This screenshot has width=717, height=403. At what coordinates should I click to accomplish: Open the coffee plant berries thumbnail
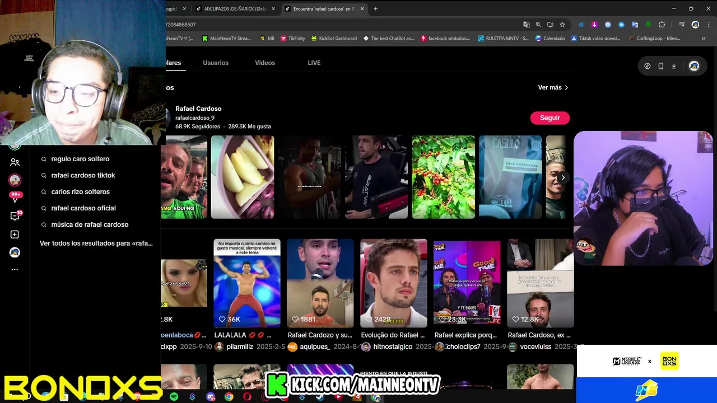click(443, 177)
